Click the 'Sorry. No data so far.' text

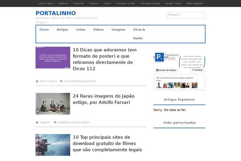tap(170, 110)
